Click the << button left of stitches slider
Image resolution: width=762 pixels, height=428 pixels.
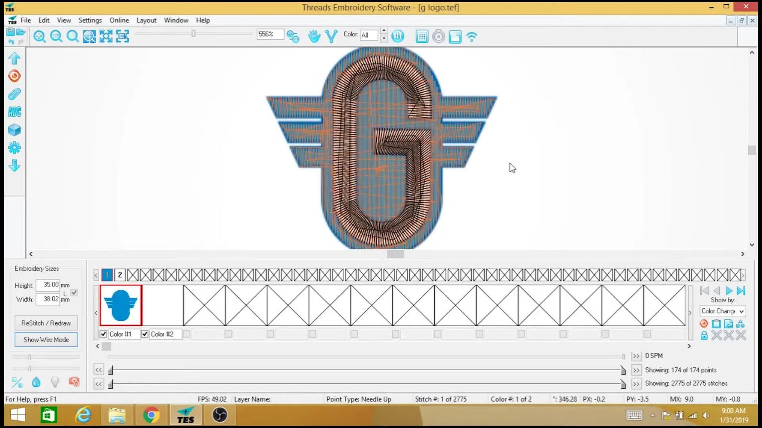(98, 384)
